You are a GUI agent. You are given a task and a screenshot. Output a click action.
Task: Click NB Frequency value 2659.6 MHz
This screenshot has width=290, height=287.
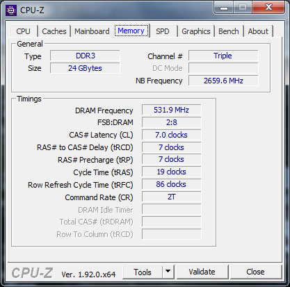[223, 81]
